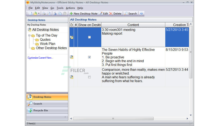This screenshot has width=219, height=126.
Task: Toggle Show on Desktop for room301 meeting note
Action: pyautogui.click(x=89, y=37)
